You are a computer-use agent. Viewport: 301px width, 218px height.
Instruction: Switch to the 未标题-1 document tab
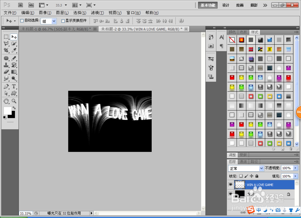pyautogui.click(x=56, y=29)
